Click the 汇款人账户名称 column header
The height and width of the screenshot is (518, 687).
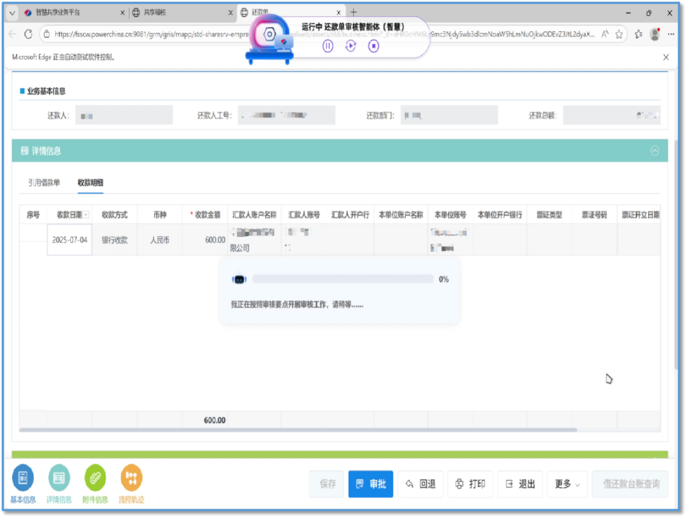[254, 215]
